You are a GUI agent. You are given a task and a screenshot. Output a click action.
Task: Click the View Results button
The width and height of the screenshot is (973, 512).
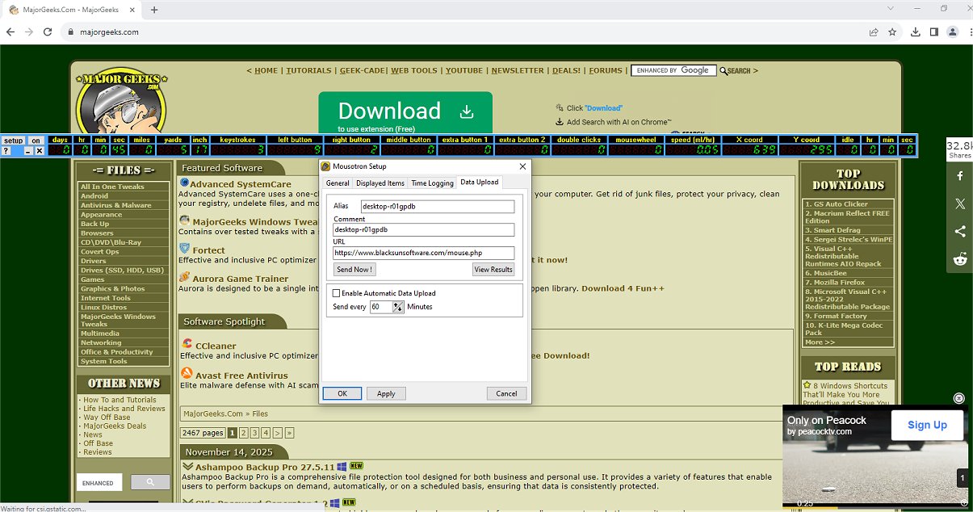(x=493, y=270)
